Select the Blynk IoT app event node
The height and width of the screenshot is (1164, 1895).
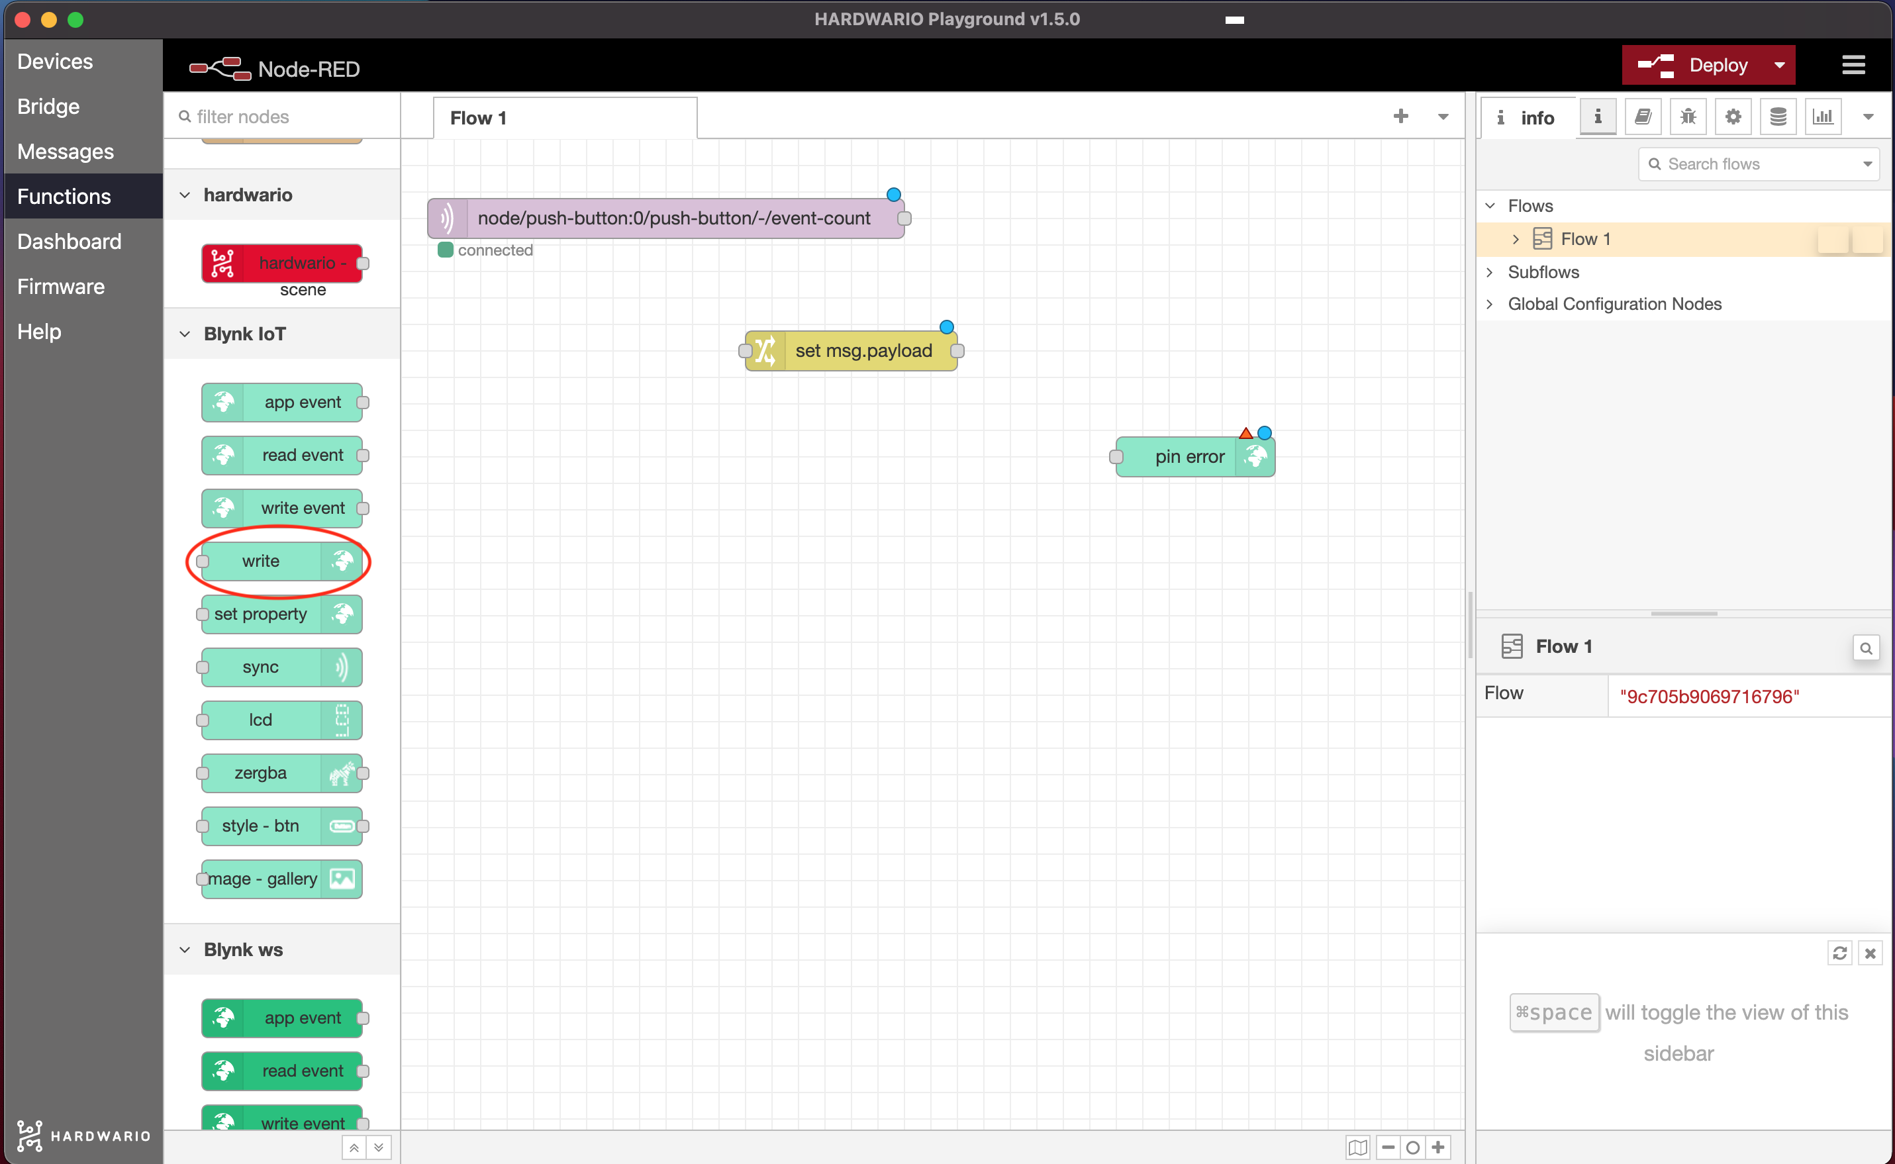(x=281, y=403)
